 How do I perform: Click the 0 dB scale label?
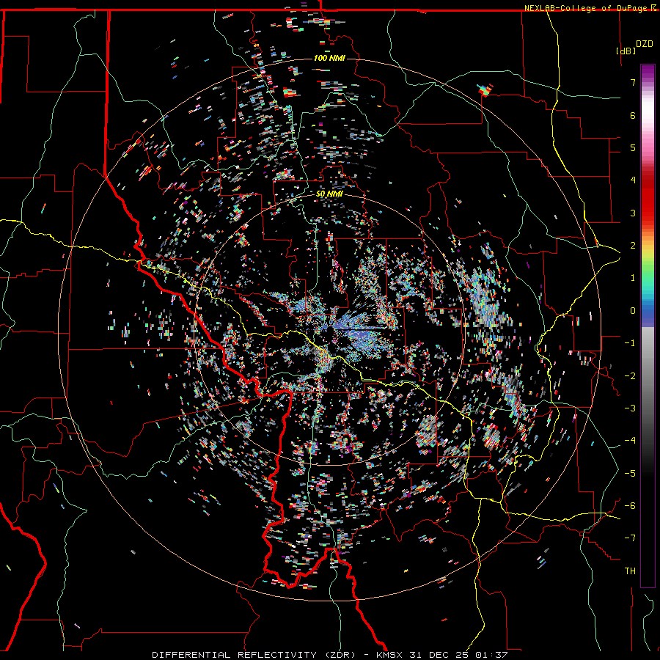633,311
